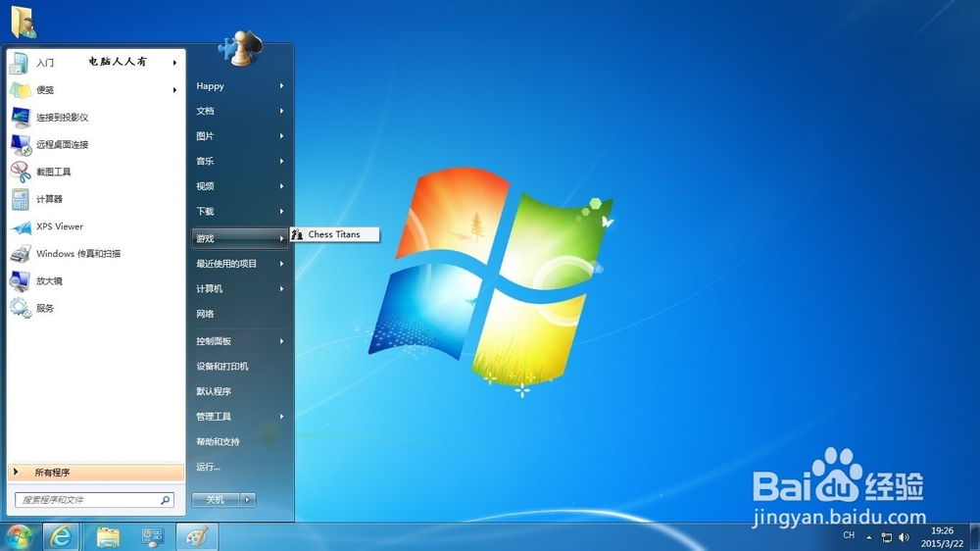Click the Windows Start orb
The image size is (980, 551).
tap(18, 537)
